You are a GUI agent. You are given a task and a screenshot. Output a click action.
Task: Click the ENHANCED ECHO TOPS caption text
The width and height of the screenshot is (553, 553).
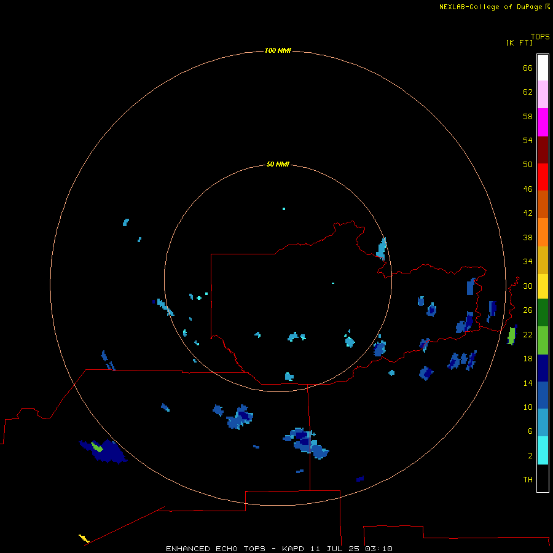(x=215, y=549)
